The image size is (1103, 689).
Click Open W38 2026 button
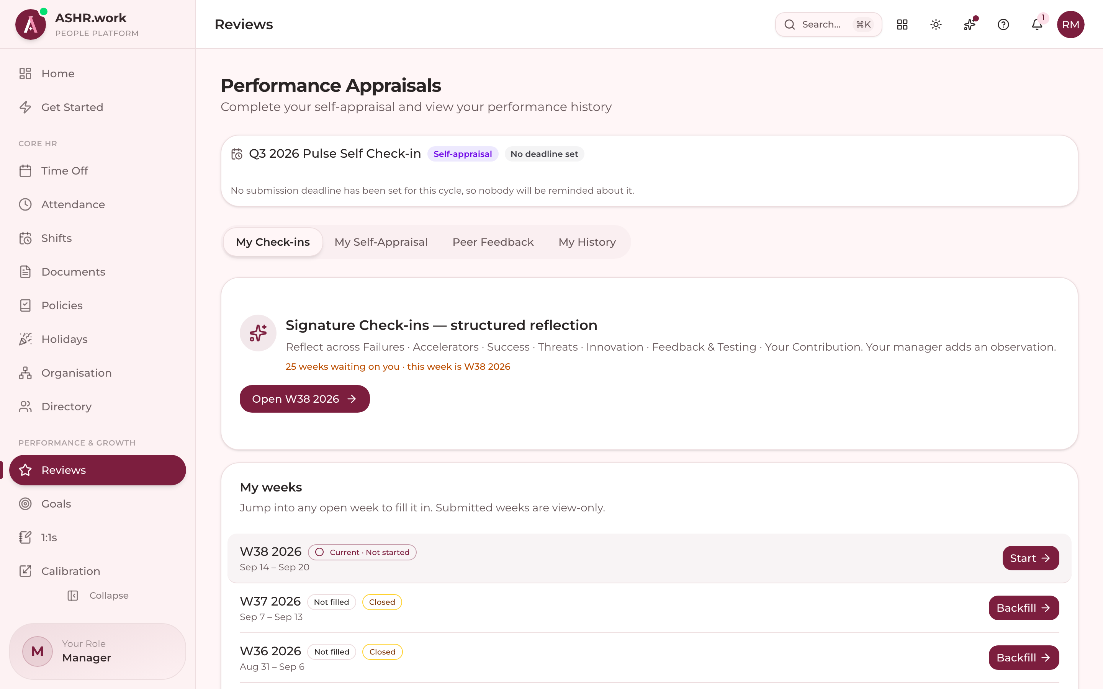point(304,399)
